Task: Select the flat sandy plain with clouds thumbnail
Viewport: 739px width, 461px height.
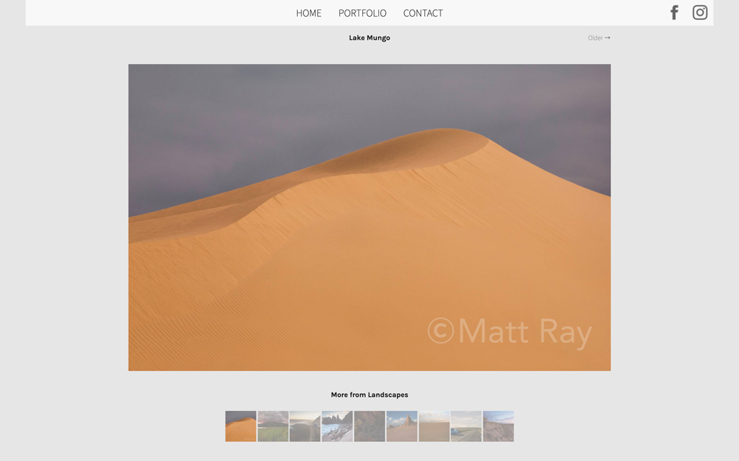Action: pyautogui.click(x=434, y=426)
